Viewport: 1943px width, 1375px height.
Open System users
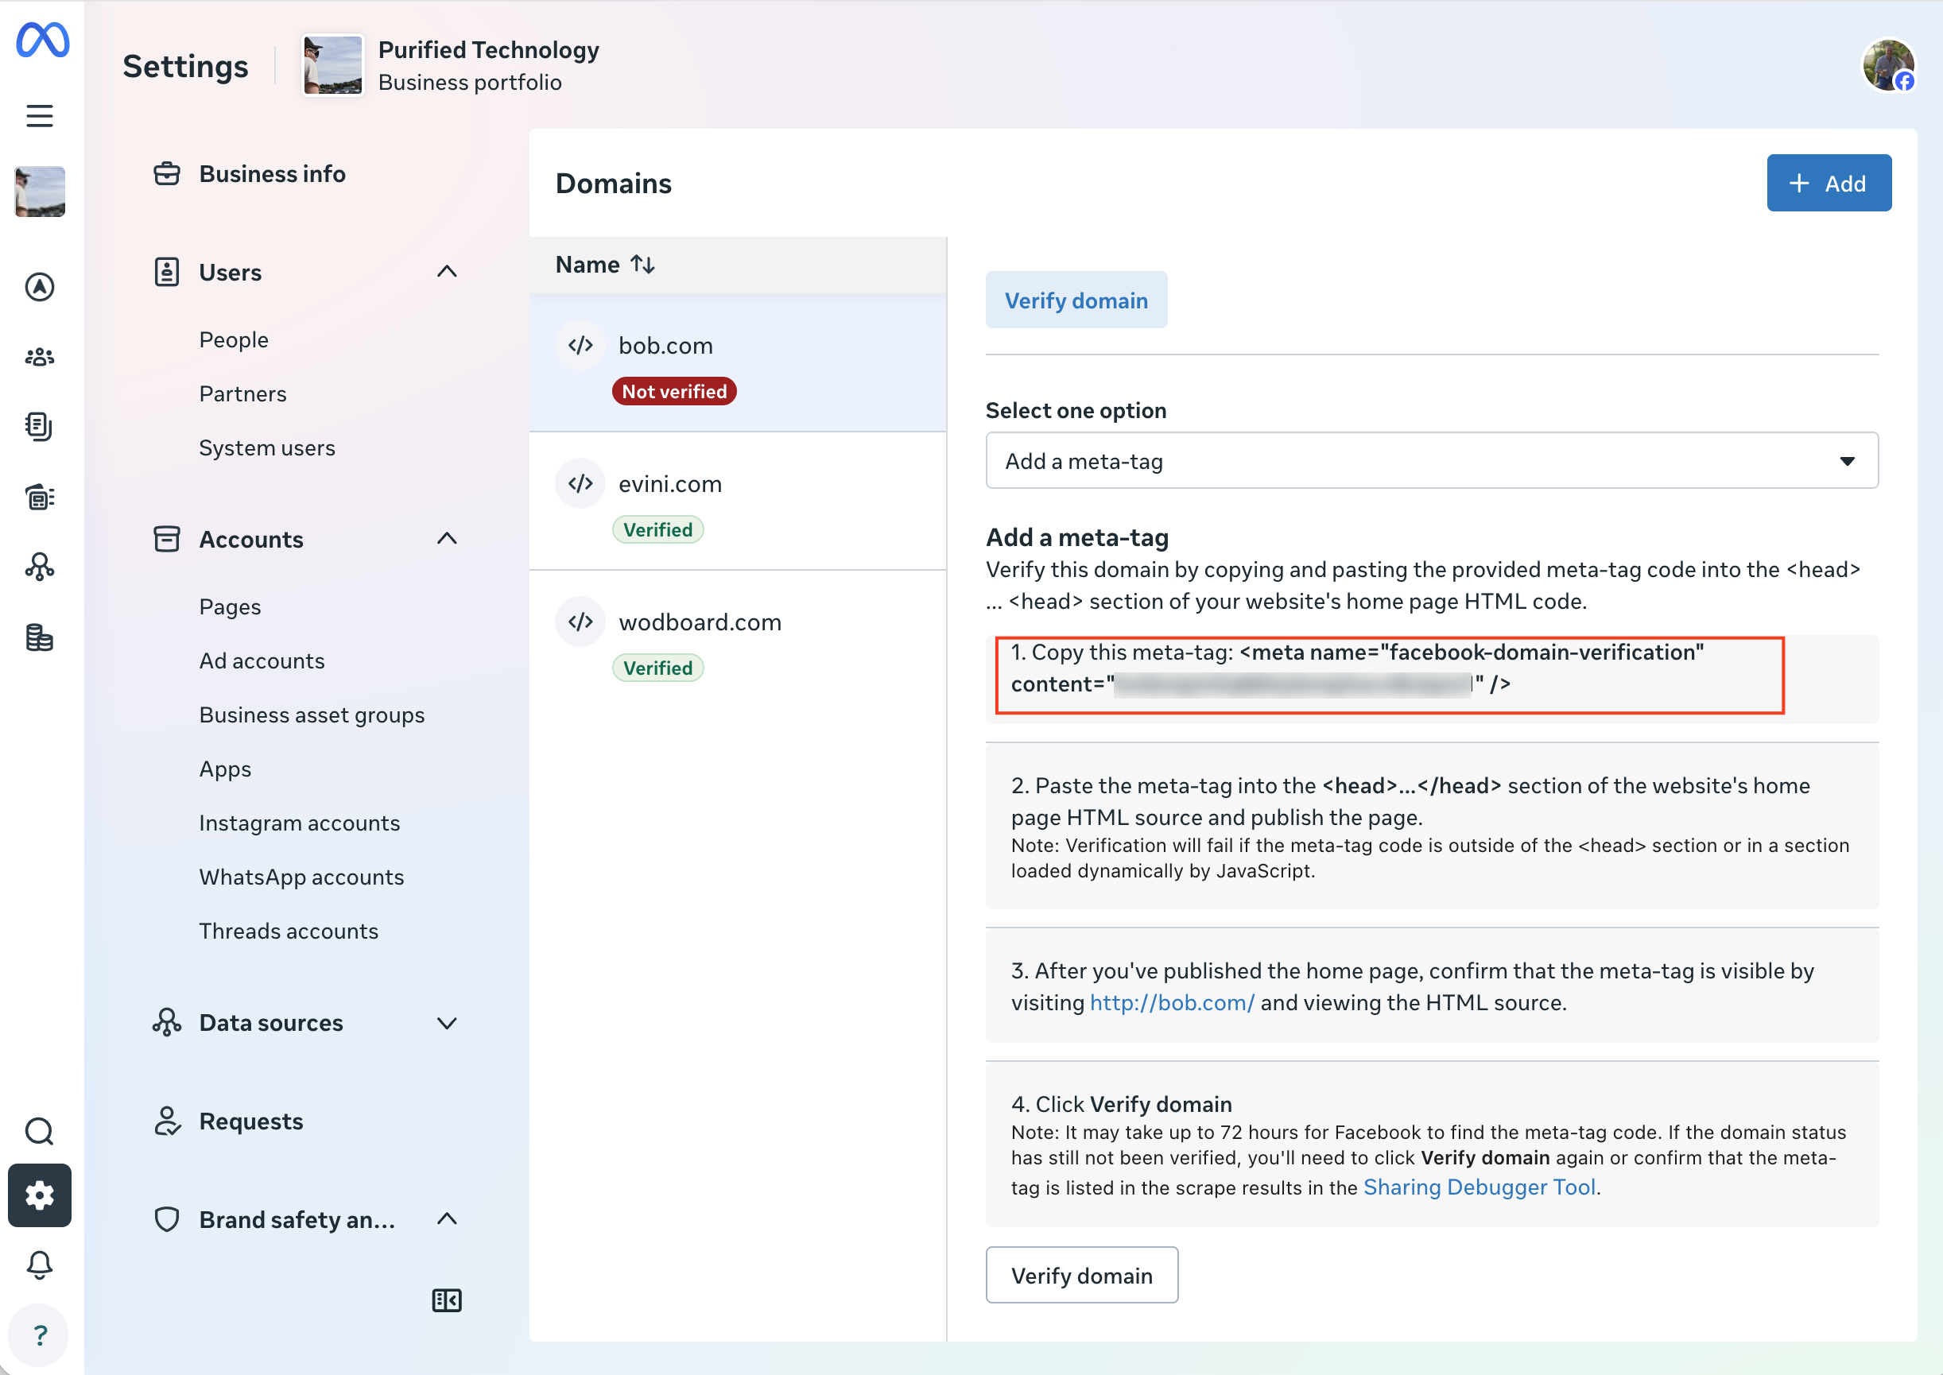tap(267, 448)
